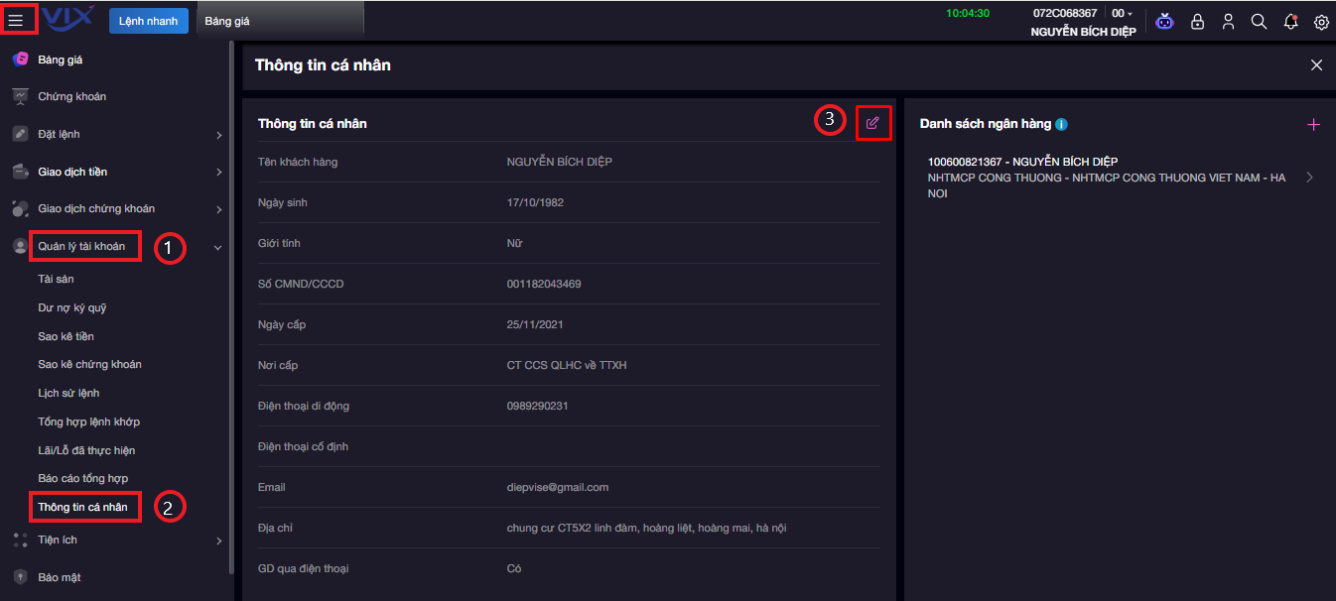The image size is (1336, 601).
Task: Select bank entry NHTMCP CONG THUONG
Action: 1107,178
